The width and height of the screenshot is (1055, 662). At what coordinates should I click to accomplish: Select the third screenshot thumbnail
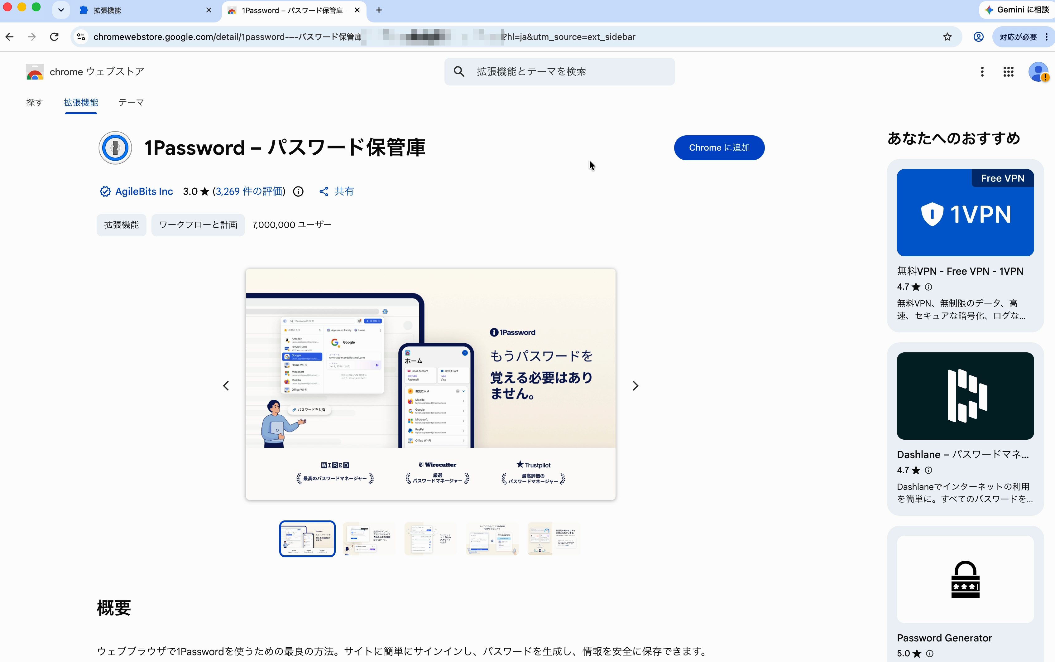pyautogui.click(x=431, y=539)
